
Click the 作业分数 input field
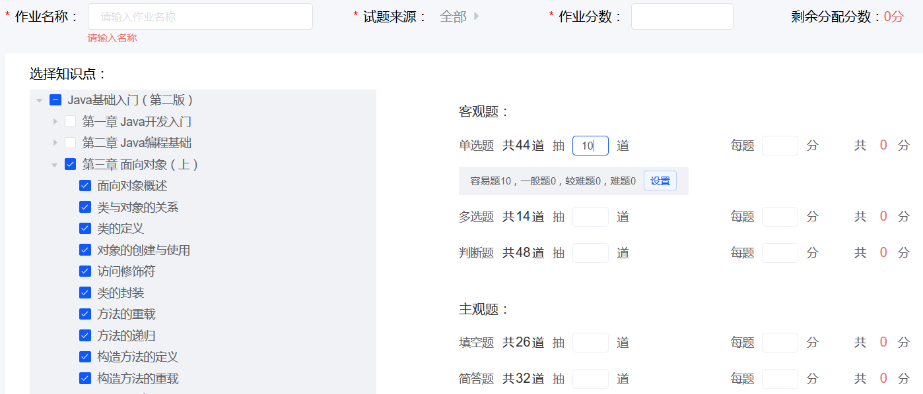coord(682,16)
